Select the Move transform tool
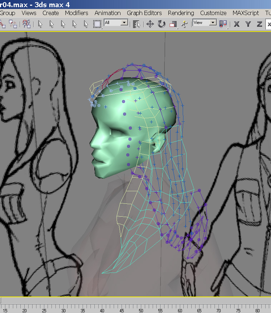This screenshot has height=313, width=271. point(150,24)
